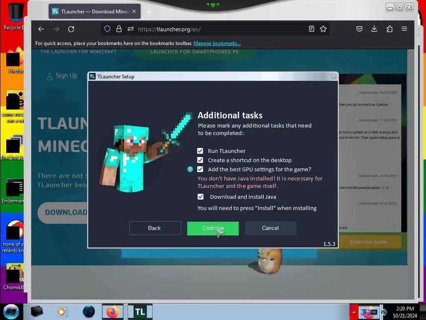This screenshot has width=426, height=320.
Task: Show site security padlock info
Action: tap(119, 29)
